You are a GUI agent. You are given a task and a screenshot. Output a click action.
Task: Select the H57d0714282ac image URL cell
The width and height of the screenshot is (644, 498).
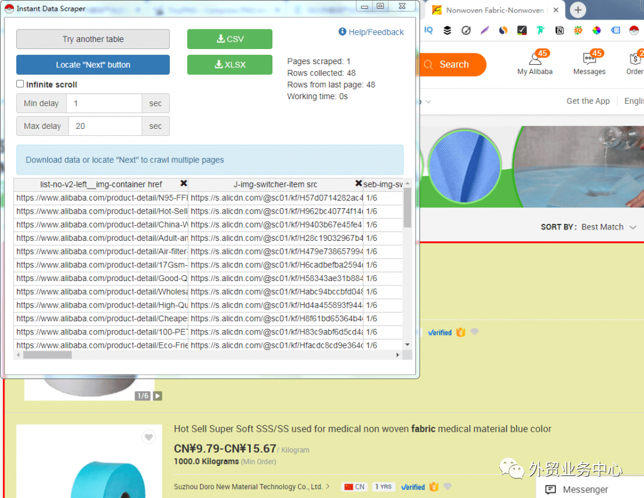tap(275, 198)
